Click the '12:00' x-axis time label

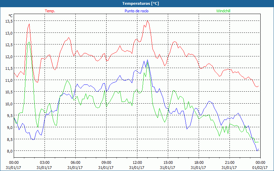137,162
